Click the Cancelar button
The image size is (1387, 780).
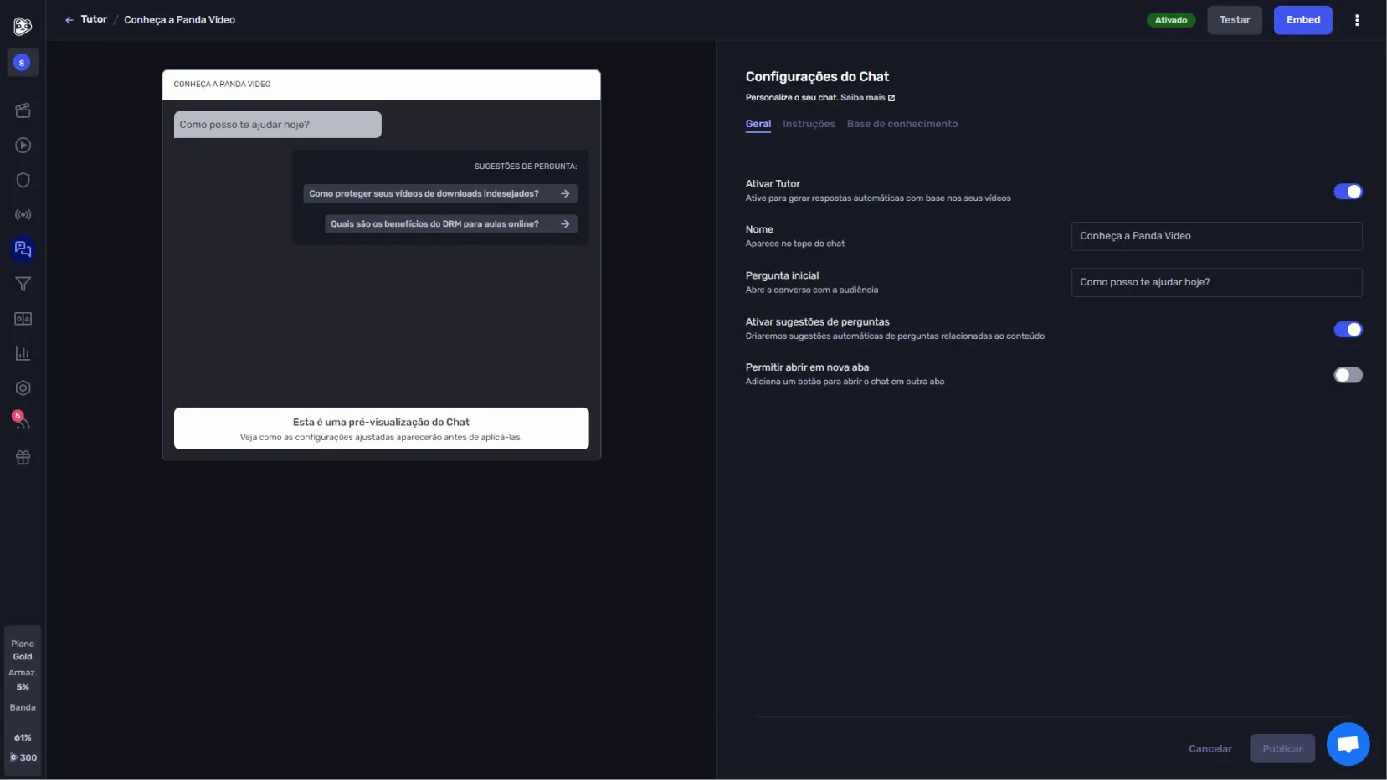(x=1210, y=749)
